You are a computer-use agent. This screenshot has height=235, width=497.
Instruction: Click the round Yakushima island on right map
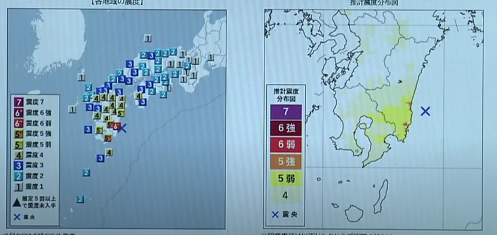pos(353,214)
